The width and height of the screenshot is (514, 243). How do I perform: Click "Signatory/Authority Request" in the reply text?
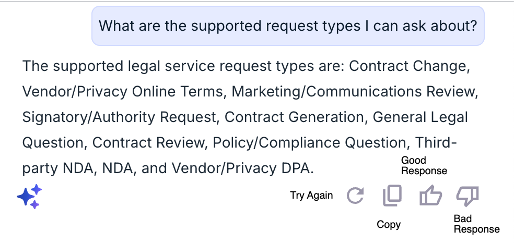click(119, 117)
